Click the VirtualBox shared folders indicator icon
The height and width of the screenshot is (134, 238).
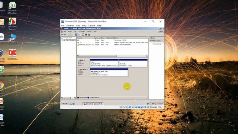click(135, 107)
